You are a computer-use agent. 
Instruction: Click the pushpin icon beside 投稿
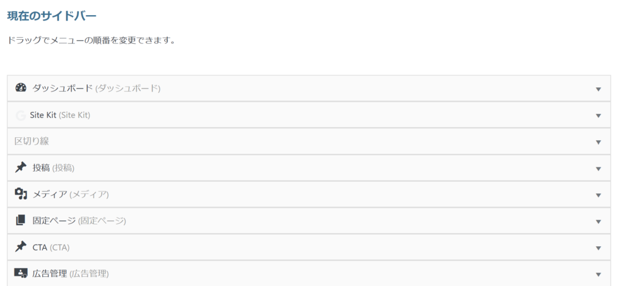21,167
